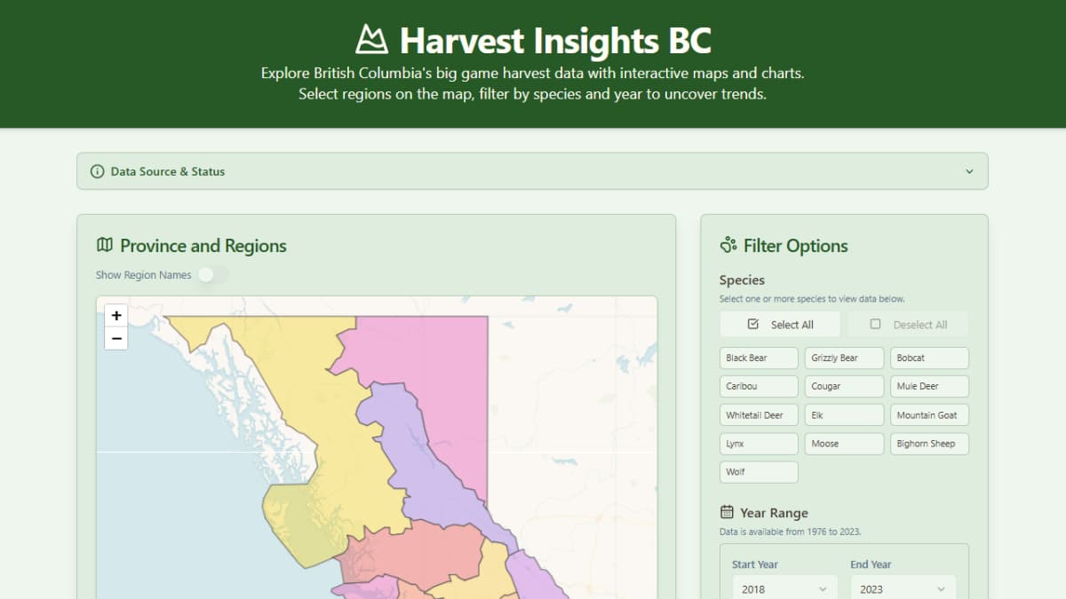Screen dimensions: 1066x599
Task: Click the info icon beside Data Source & Status
Action: point(98,171)
